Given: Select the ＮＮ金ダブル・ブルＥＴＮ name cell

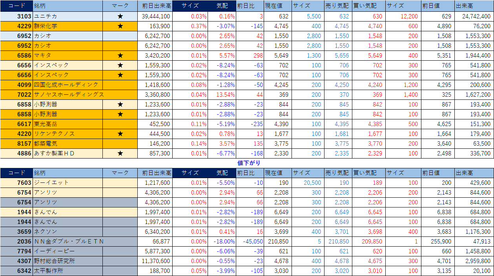Looking at the screenshot, I should click(69, 242).
